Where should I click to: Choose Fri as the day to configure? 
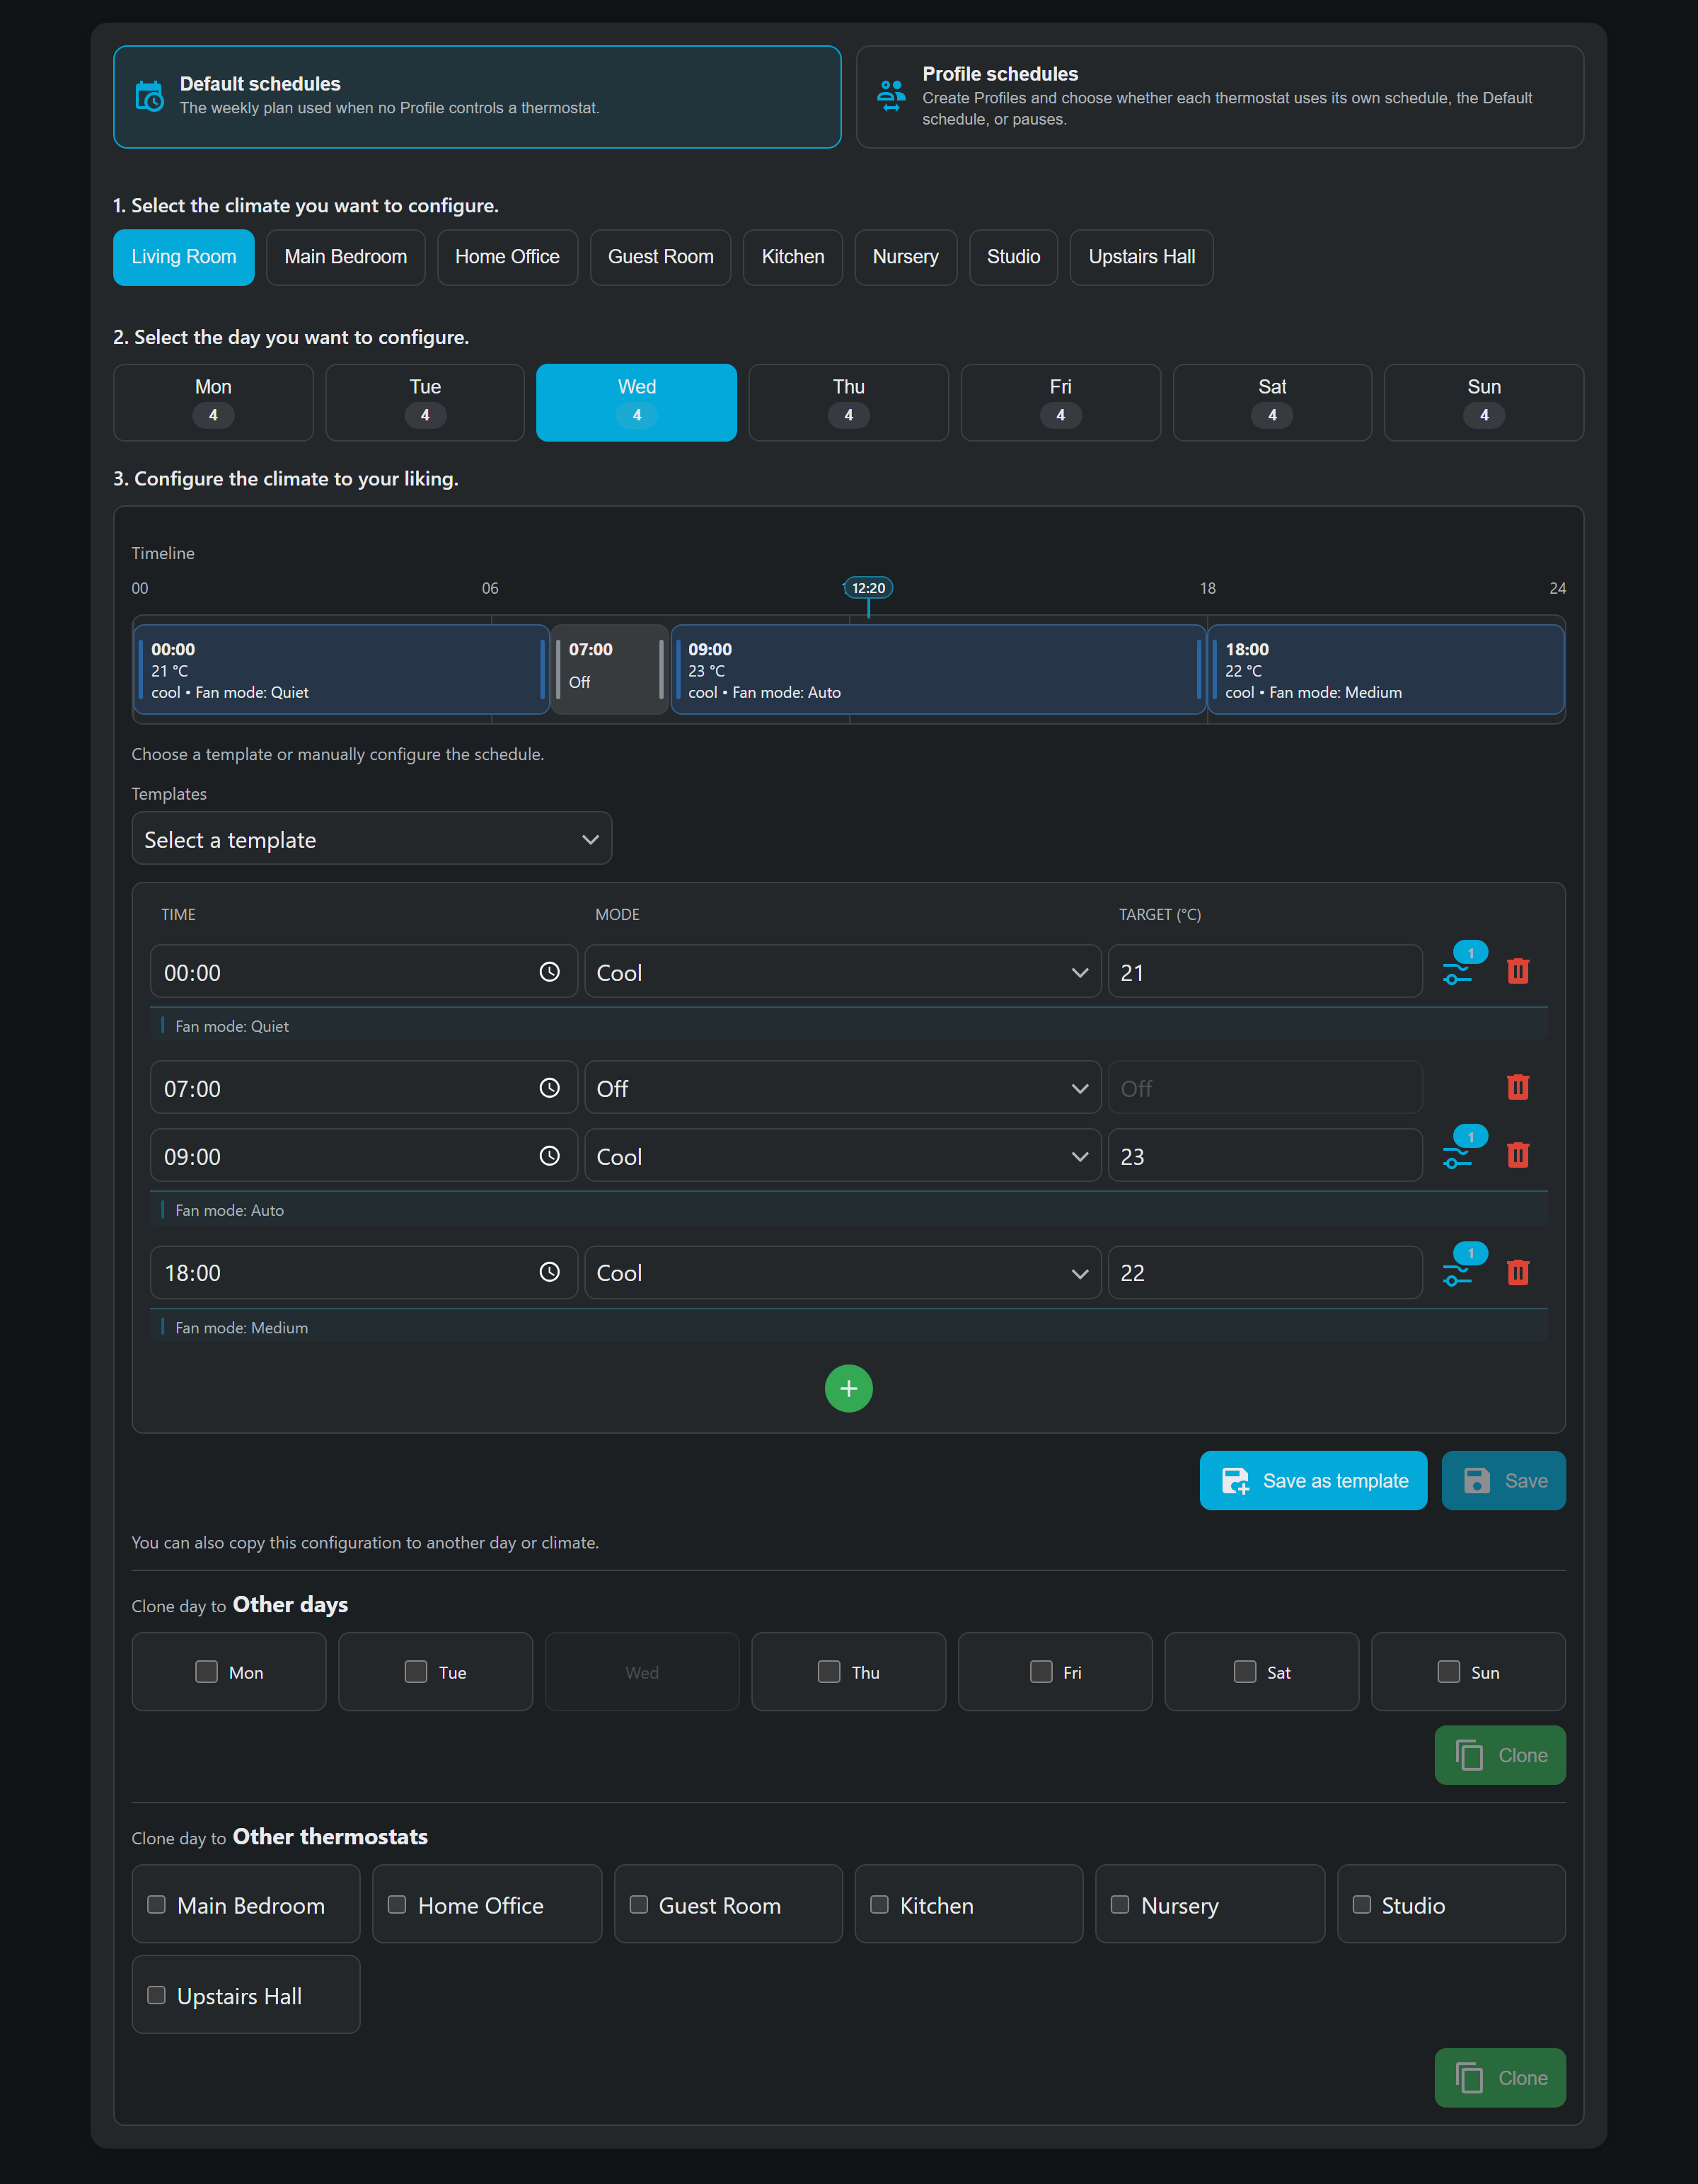tap(1061, 402)
